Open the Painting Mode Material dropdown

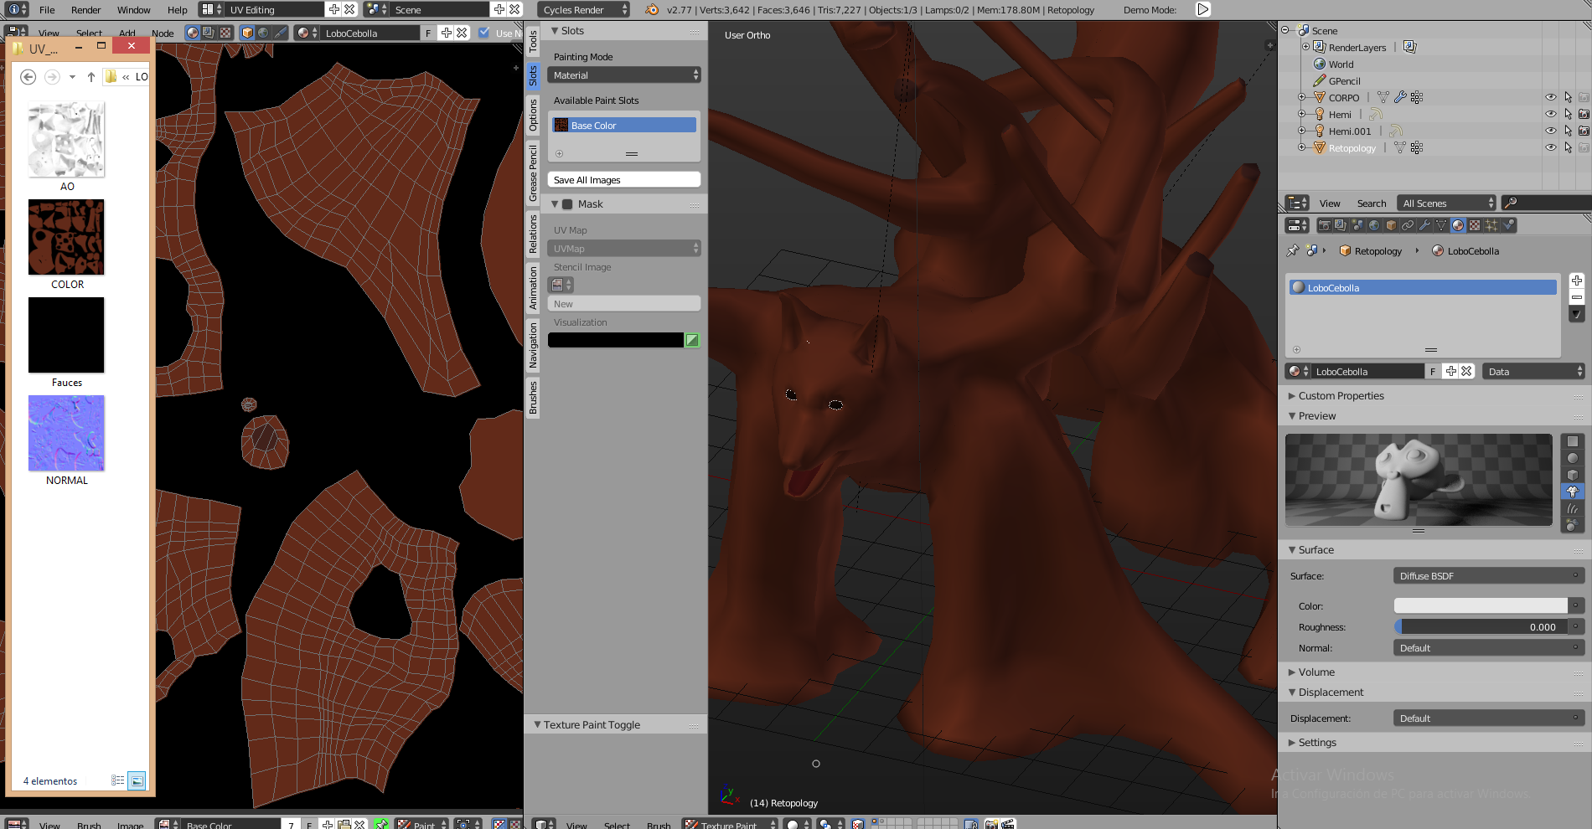coord(623,75)
